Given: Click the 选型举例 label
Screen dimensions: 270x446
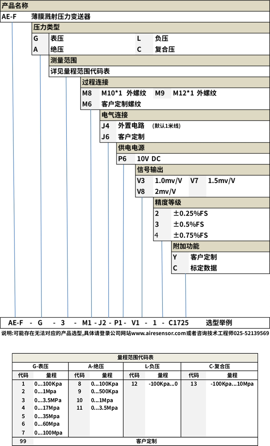Looking at the screenshot, I should pos(219,323).
